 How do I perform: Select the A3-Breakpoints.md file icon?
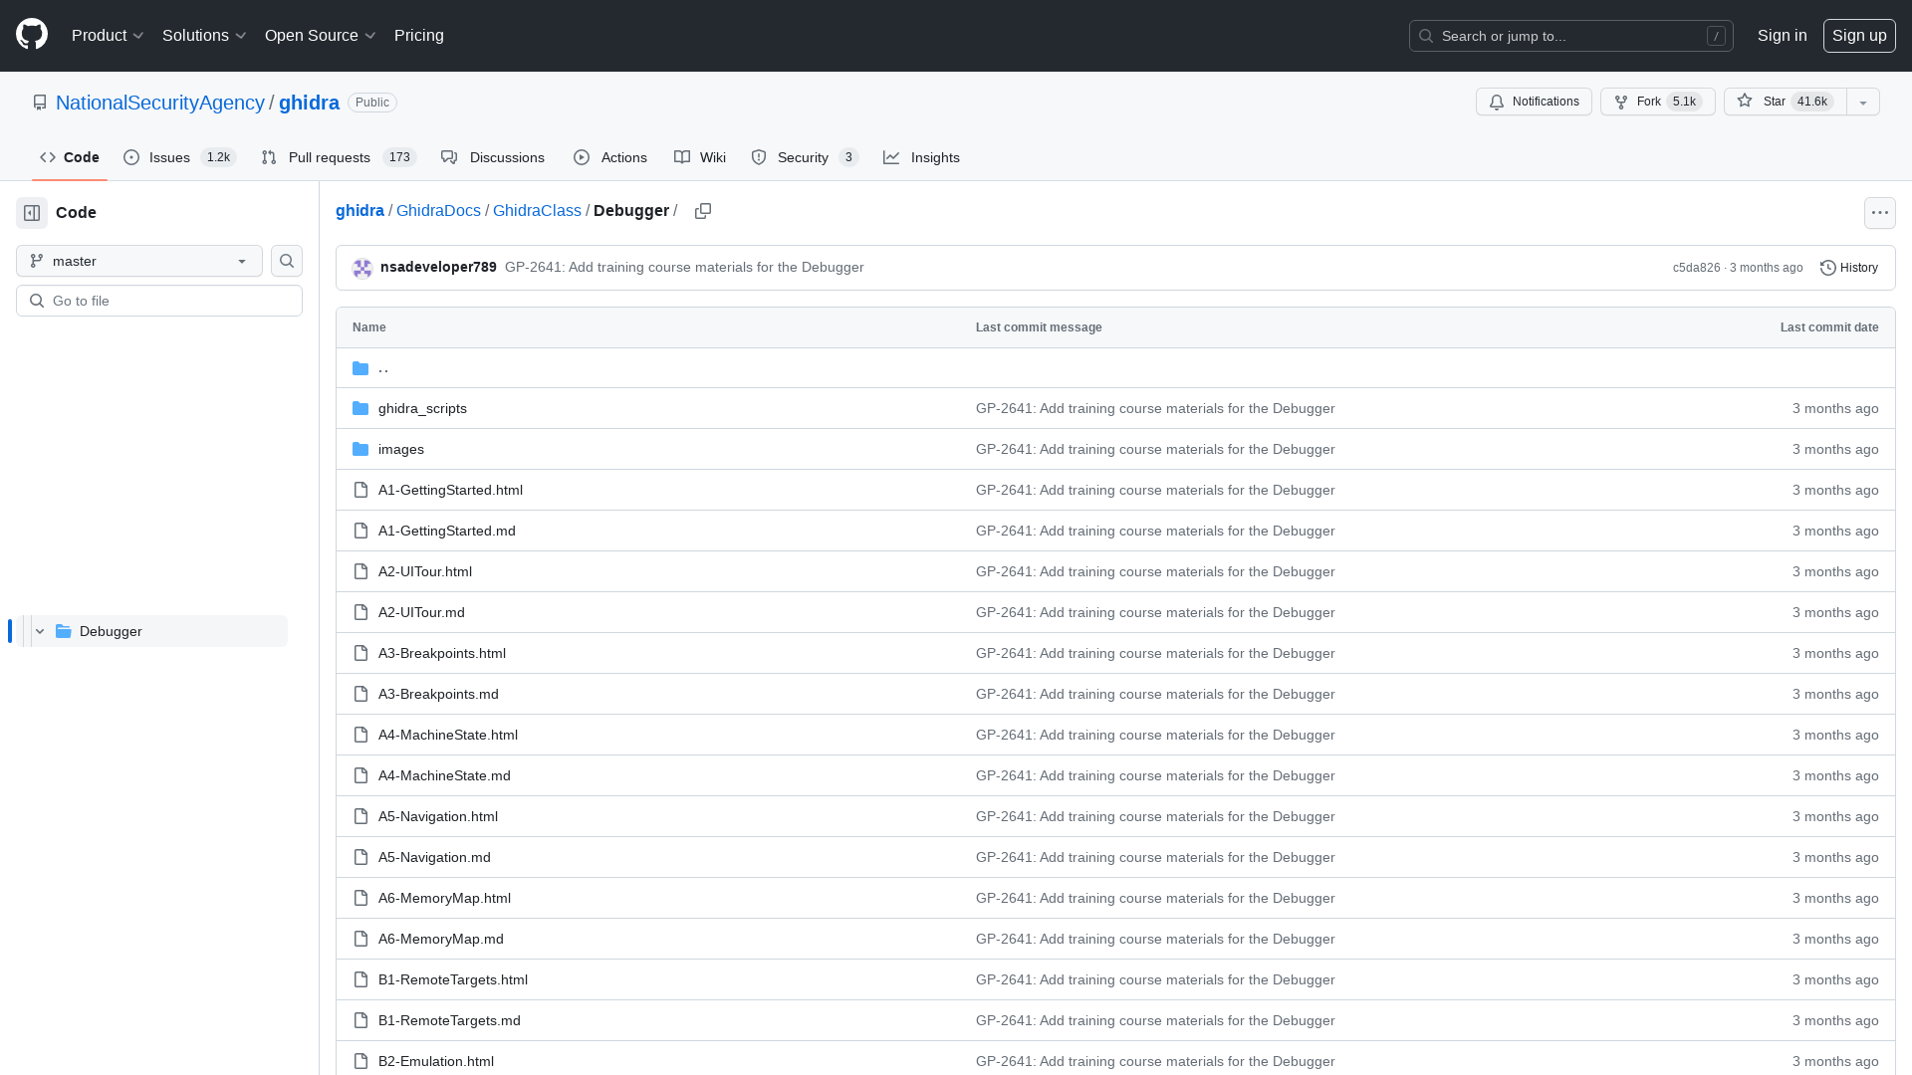[360, 695]
